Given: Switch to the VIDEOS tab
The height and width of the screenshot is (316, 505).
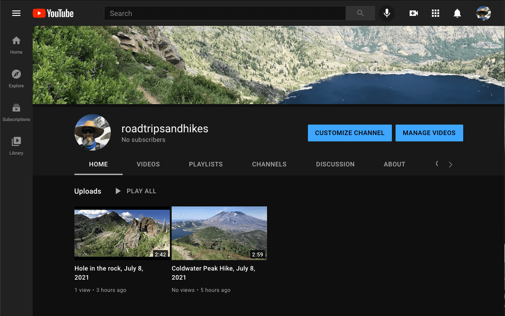Looking at the screenshot, I should coord(148,164).
